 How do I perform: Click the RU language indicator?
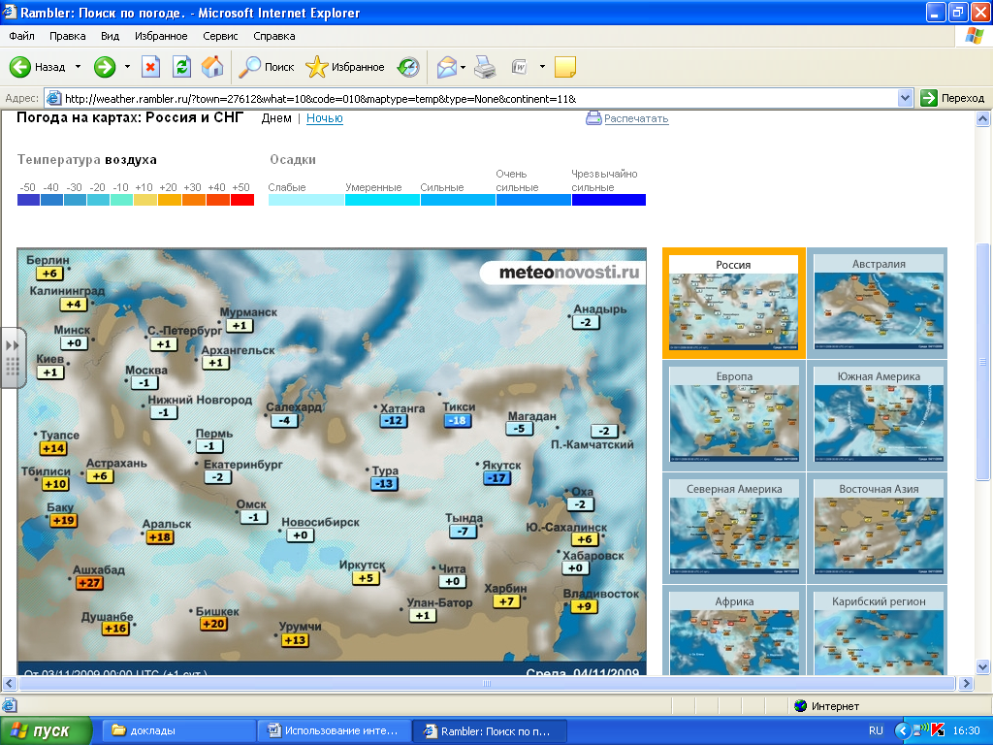[876, 730]
